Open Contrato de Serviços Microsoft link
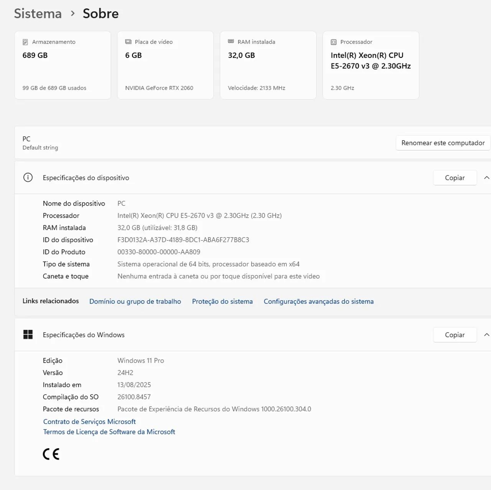This screenshot has height=490, width=491. [x=89, y=422]
